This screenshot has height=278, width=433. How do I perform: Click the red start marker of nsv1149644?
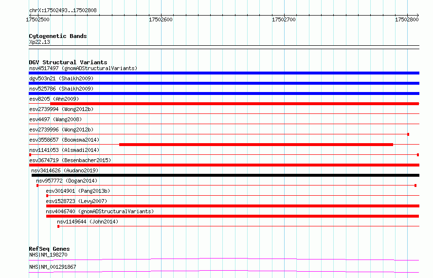click(x=58, y=226)
